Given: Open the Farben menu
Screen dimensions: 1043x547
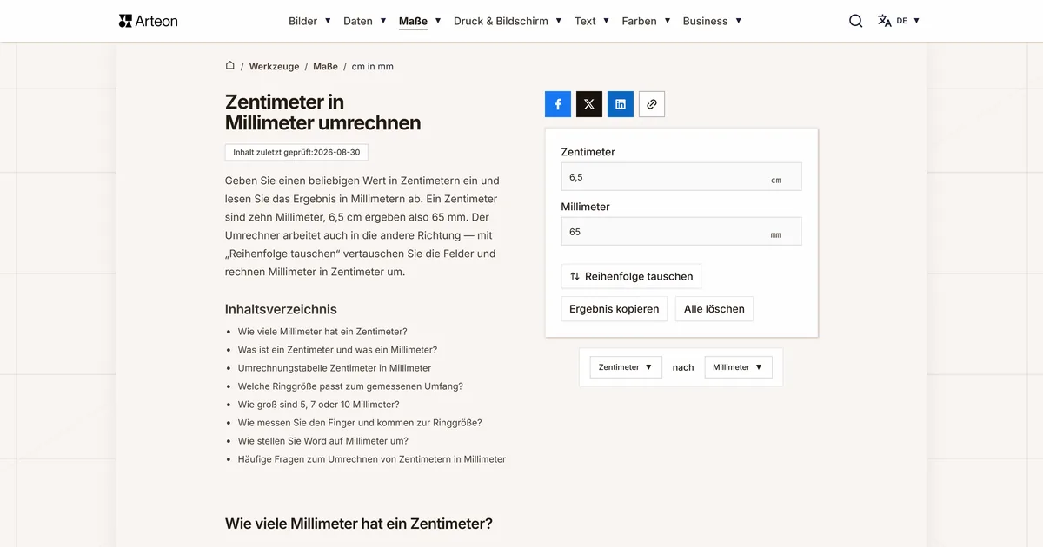Looking at the screenshot, I should tap(646, 21).
